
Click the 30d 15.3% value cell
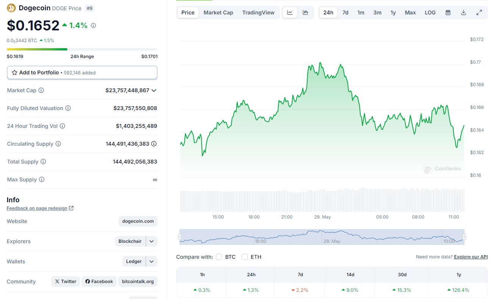tap(402, 290)
